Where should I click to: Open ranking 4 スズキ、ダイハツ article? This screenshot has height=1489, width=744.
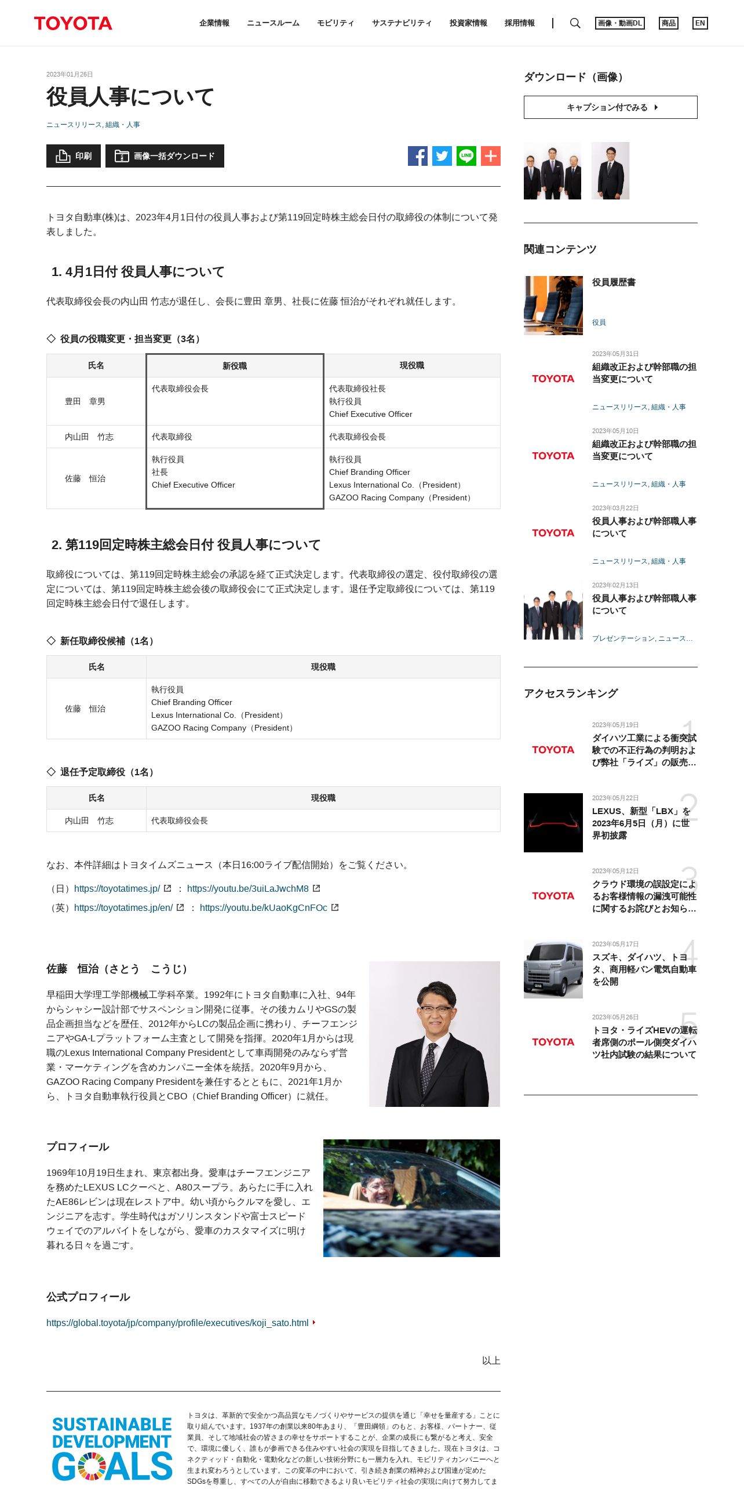pyautogui.click(x=644, y=969)
